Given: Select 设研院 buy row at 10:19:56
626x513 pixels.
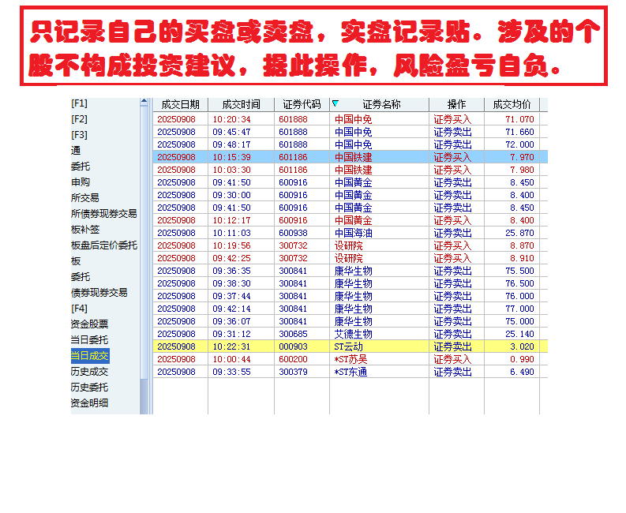Looking at the screenshot, I should click(350, 245).
